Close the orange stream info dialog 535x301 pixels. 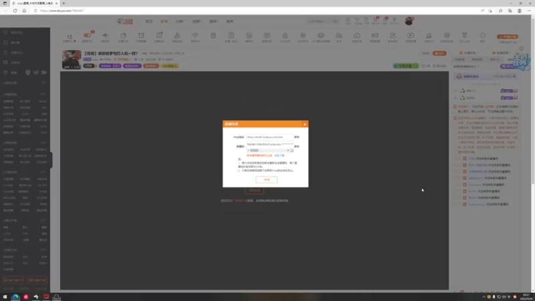tap(305, 124)
